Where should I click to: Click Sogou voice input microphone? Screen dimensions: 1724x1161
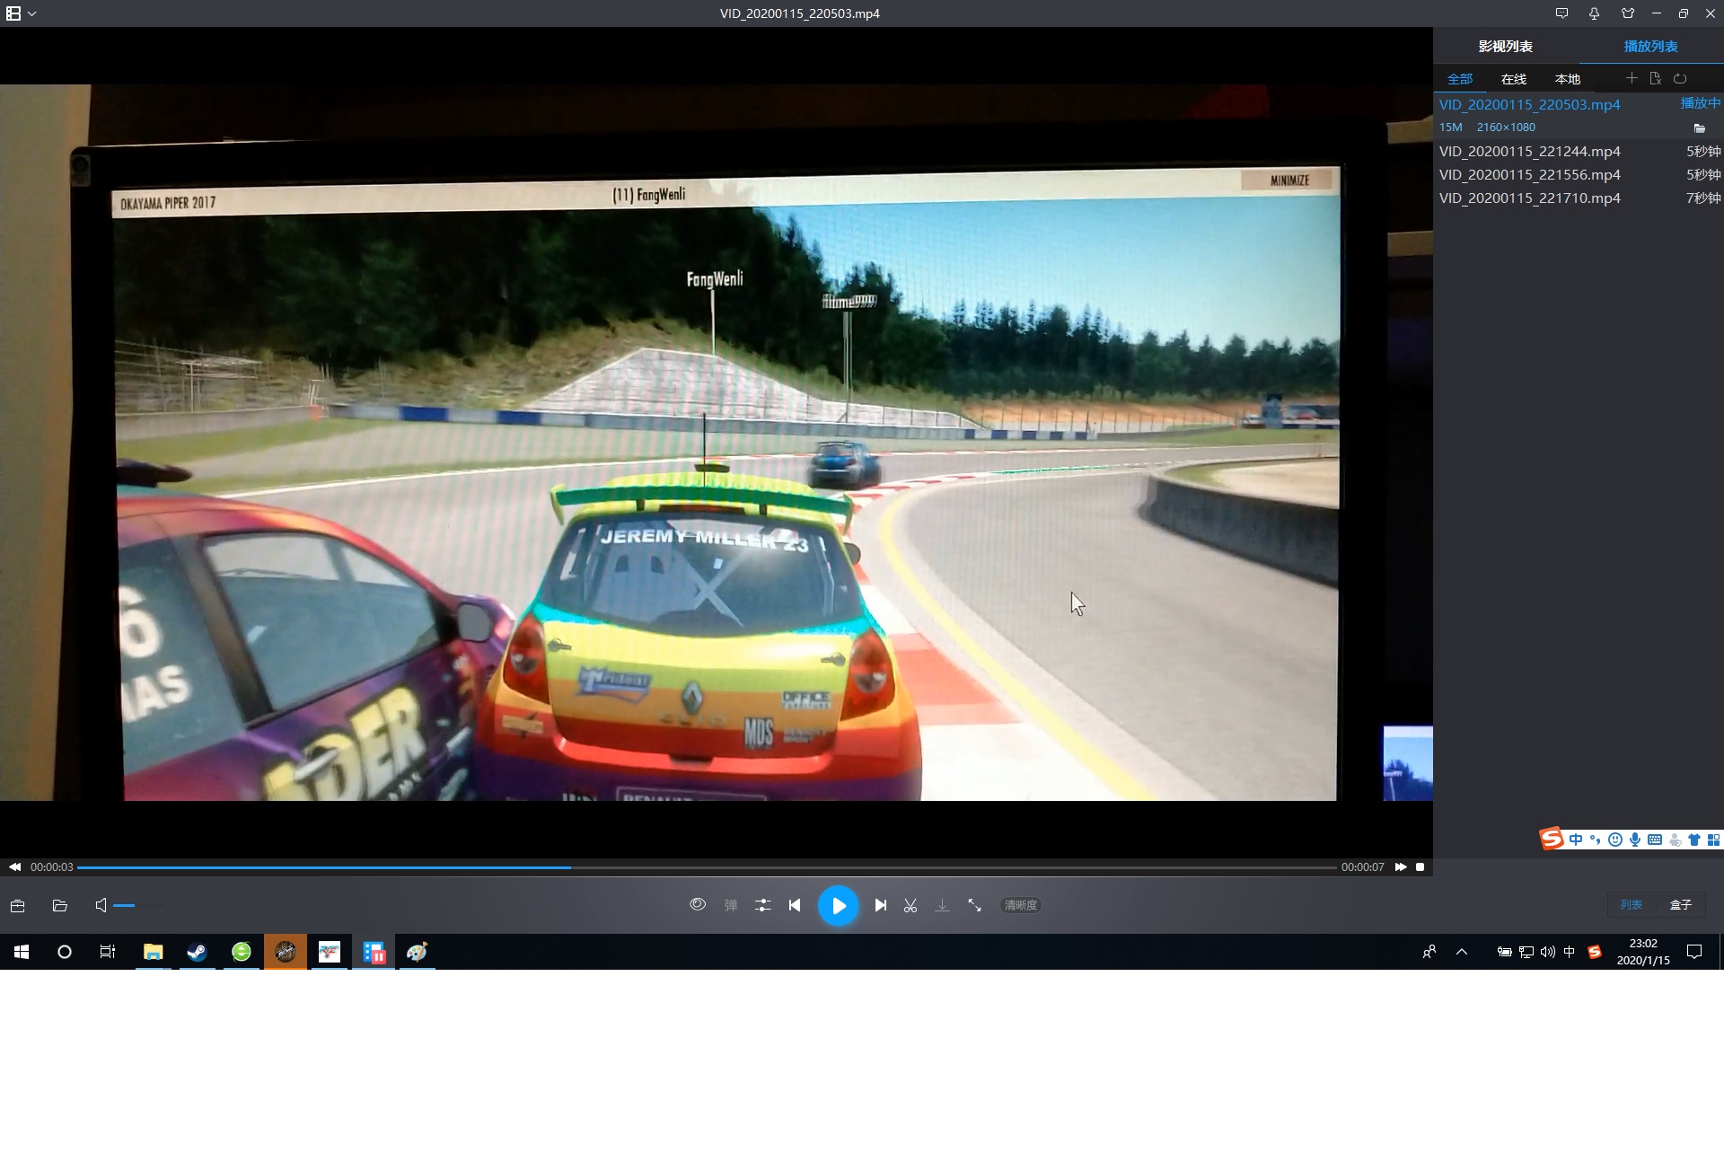tap(1635, 840)
